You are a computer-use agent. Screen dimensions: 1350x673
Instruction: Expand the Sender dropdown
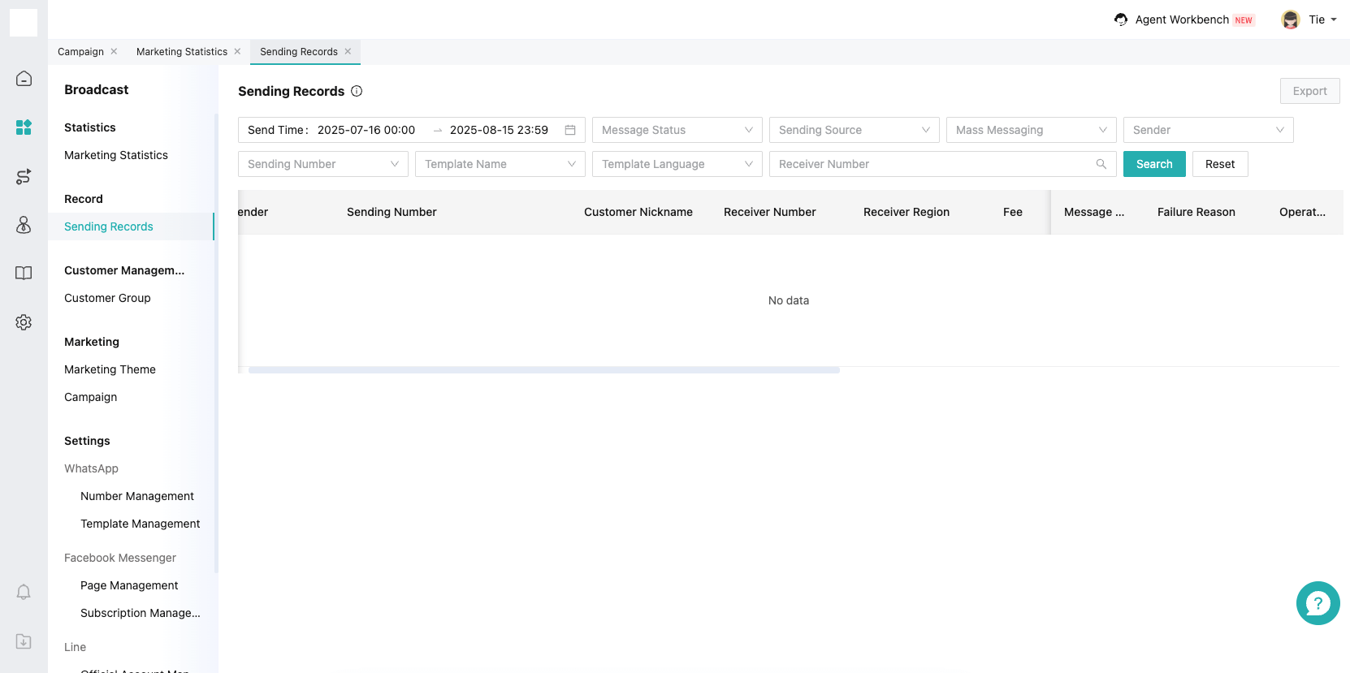pos(1209,130)
